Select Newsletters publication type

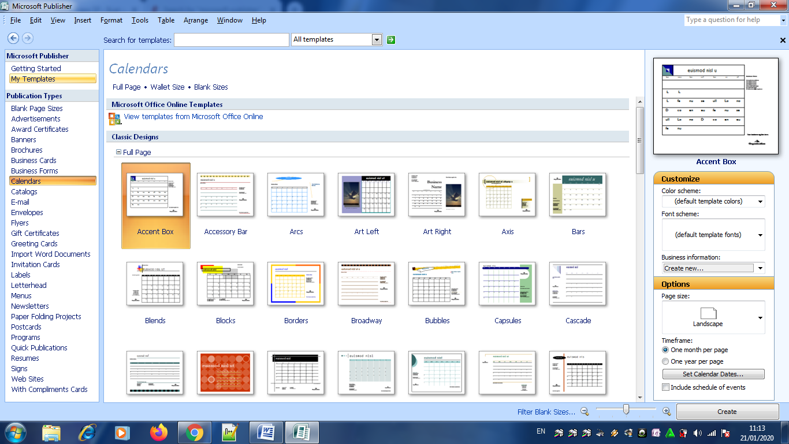pyautogui.click(x=30, y=306)
